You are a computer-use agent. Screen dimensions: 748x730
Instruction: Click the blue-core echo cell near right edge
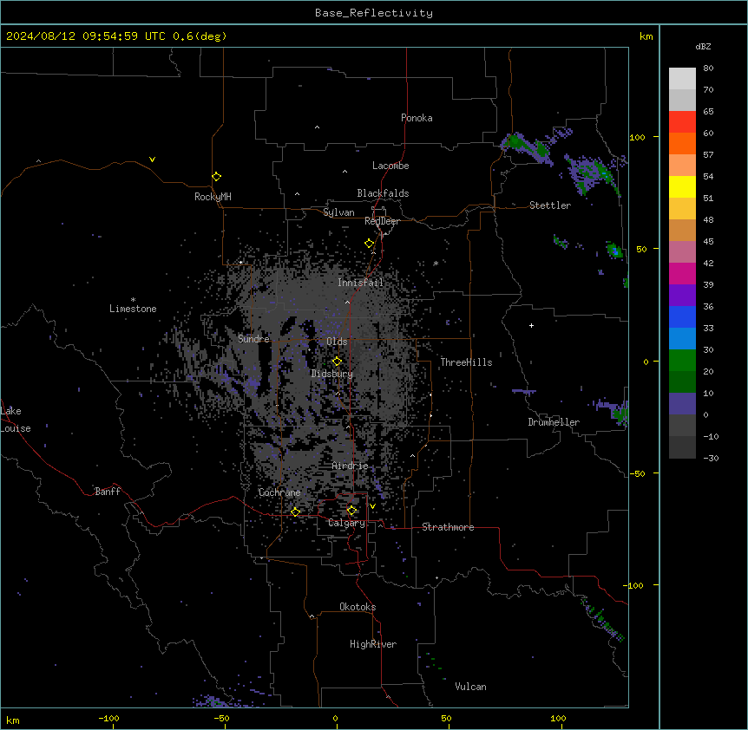tap(614, 251)
